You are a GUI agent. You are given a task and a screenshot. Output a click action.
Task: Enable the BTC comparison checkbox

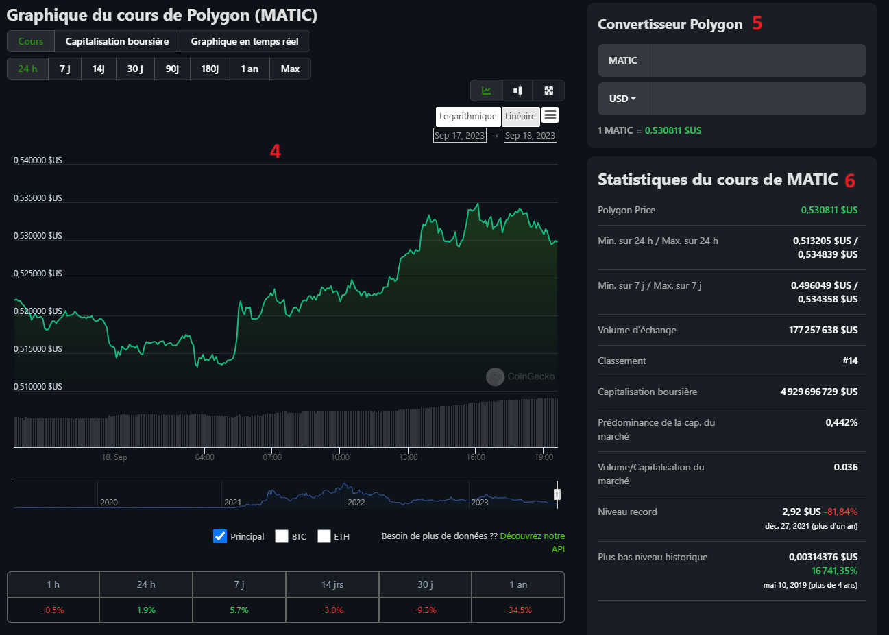[x=282, y=536]
